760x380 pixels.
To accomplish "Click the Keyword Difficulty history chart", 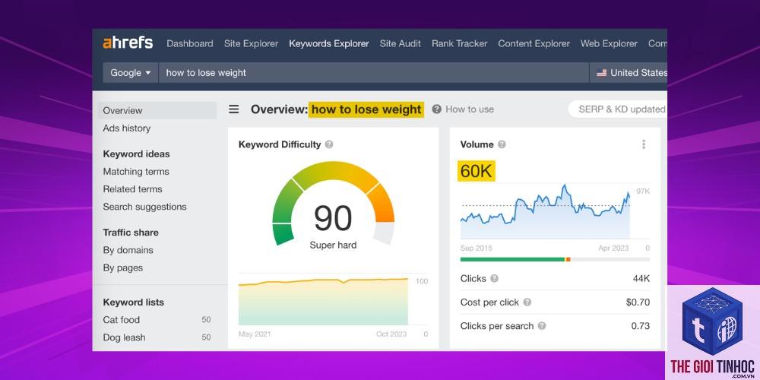I will tap(323, 302).
